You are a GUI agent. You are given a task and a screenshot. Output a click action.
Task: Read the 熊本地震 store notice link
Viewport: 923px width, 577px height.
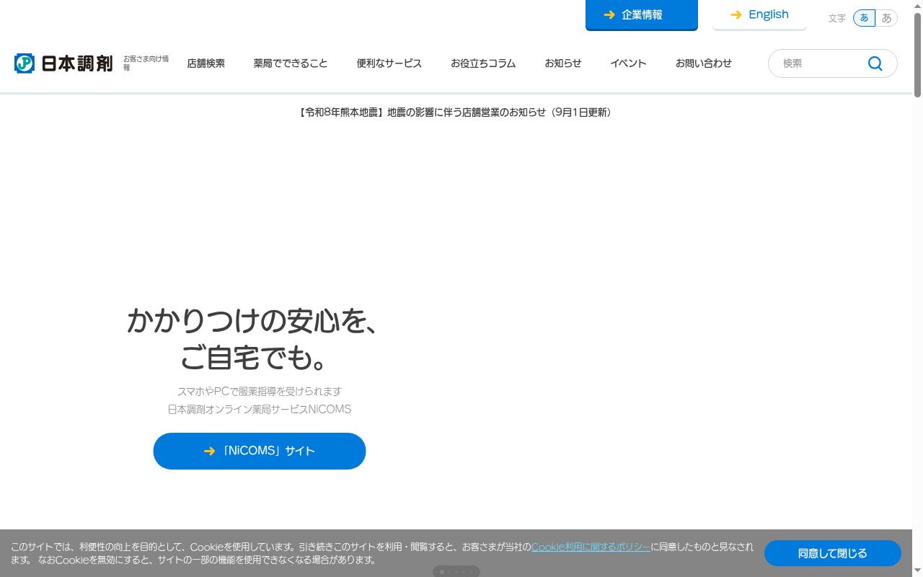pyautogui.click(x=456, y=113)
